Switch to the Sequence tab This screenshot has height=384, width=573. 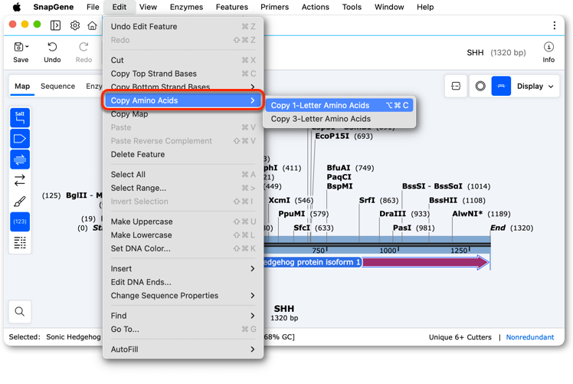[x=57, y=87]
